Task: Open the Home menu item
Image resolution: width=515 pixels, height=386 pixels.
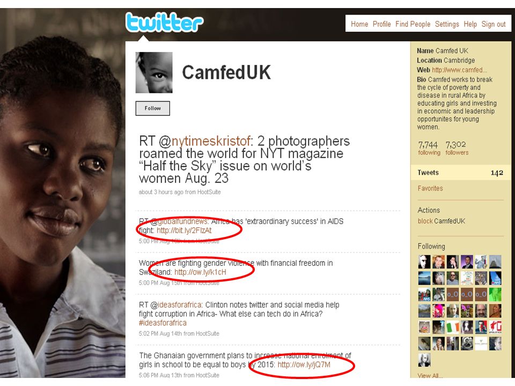Action: pyautogui.click(x=359, y=24)
